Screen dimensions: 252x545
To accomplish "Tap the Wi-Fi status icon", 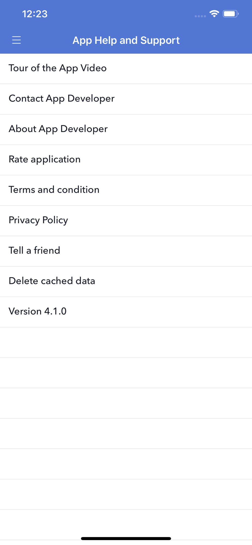I will point(214,14).
